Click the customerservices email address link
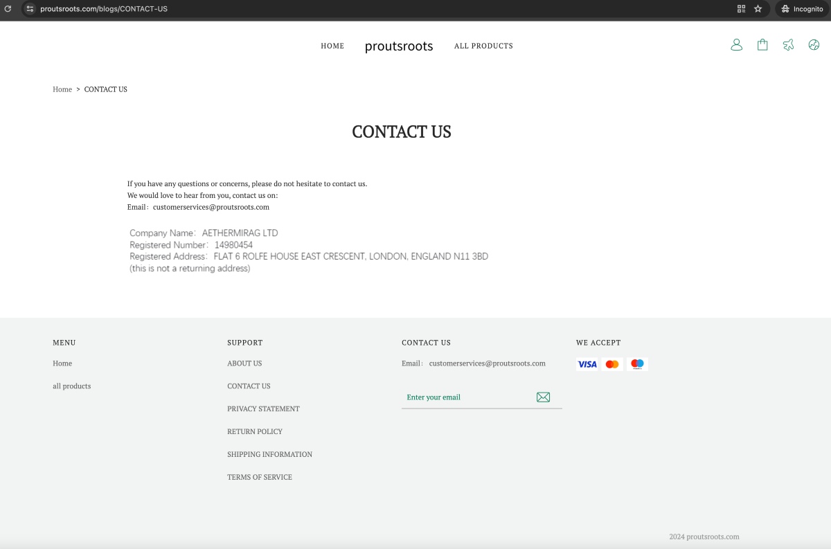 point(487,363)
